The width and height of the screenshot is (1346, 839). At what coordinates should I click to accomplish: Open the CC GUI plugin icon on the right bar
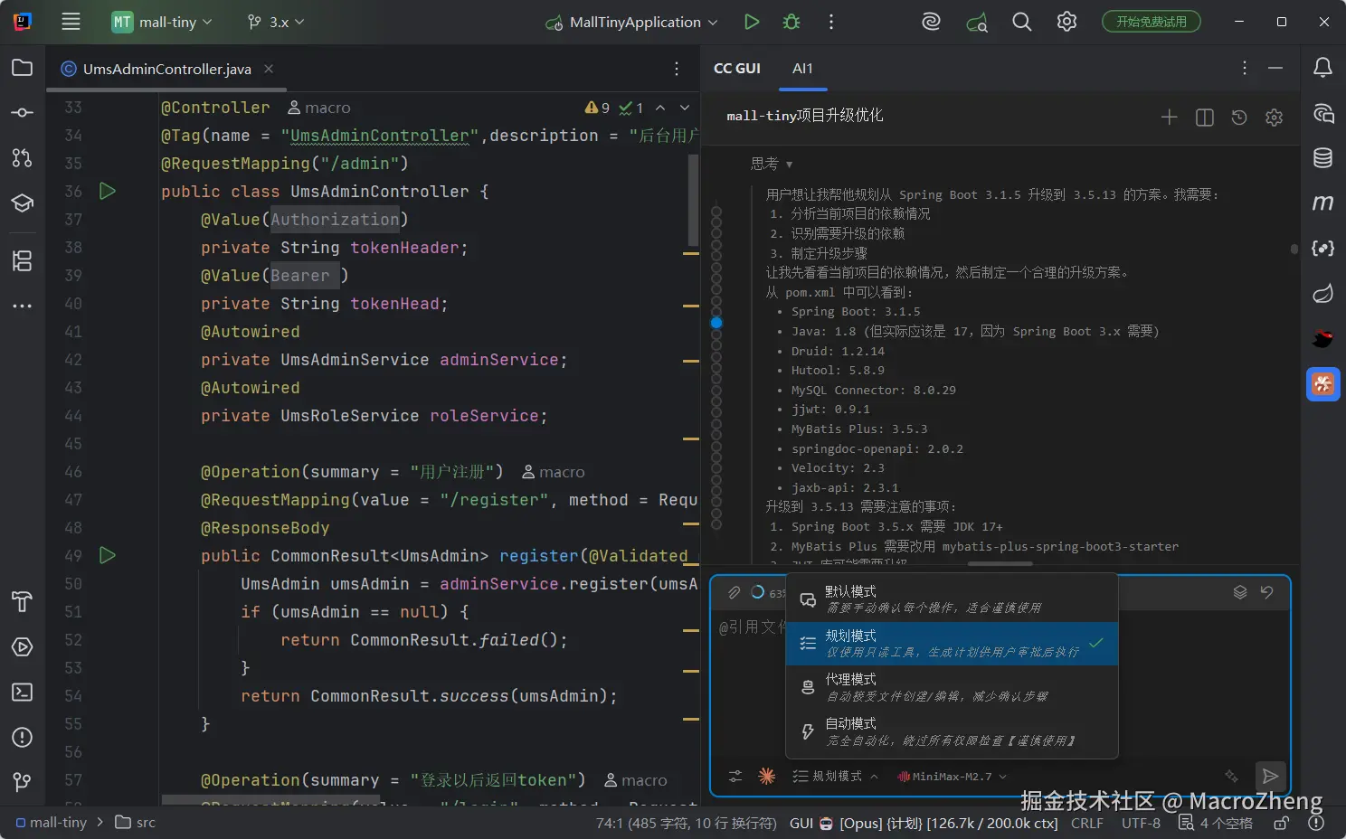click(1322, 384)
